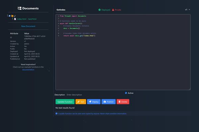Click the 'Need inspiration?' heading
Image resolution: width=199 pixels, height=132 pixels.
[x=28, y=64]
